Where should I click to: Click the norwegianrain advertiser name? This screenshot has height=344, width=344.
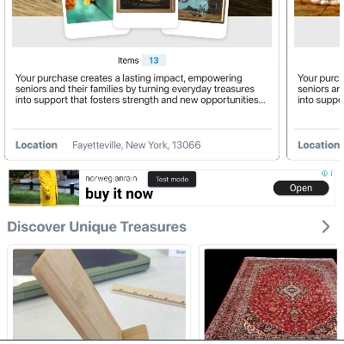click(x=111, y=179)
